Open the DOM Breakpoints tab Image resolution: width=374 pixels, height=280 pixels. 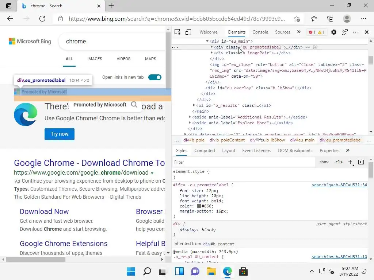pyautogui.click(x=295, y=151)
